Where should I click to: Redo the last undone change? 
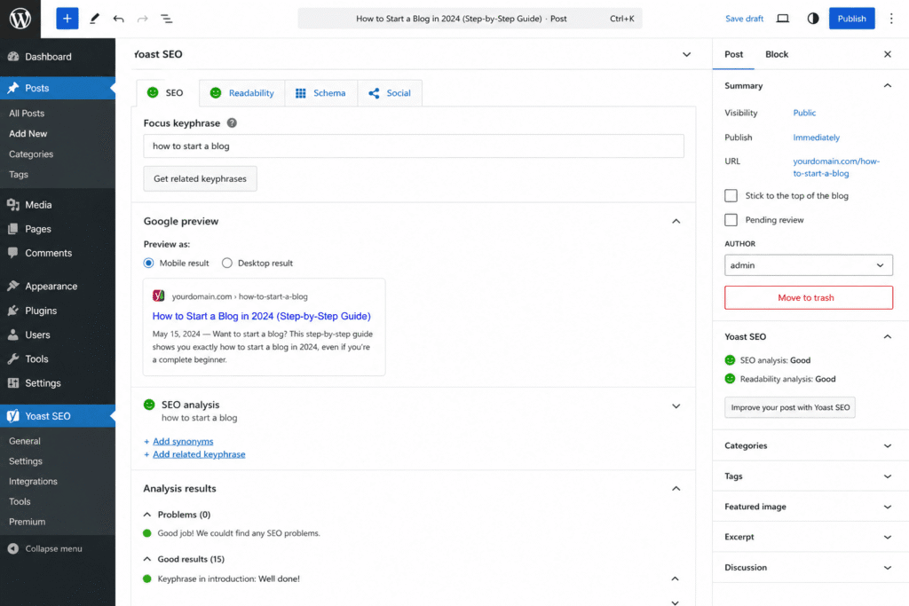(143, 19)
